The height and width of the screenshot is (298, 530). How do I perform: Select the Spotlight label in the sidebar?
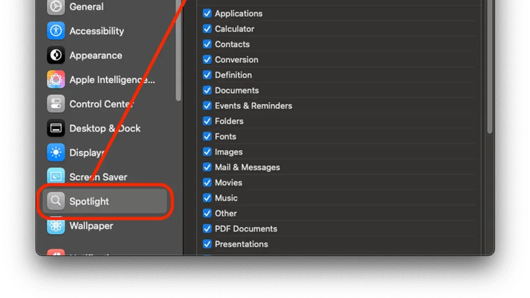(89, 201)
